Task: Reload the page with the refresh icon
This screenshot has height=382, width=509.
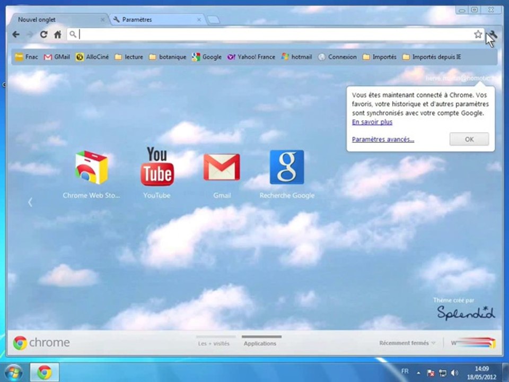Action: point(43,34)
